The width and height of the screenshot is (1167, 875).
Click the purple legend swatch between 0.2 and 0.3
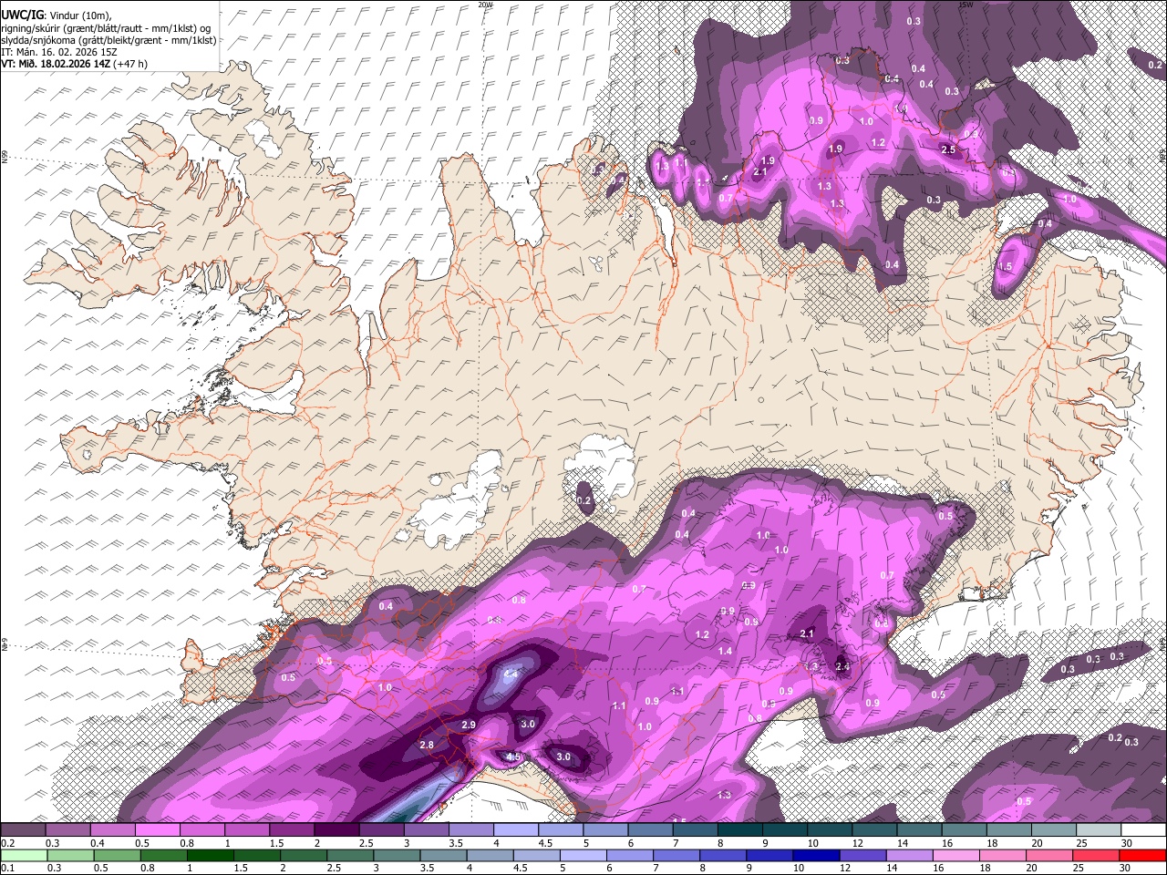tap(23, 829)
